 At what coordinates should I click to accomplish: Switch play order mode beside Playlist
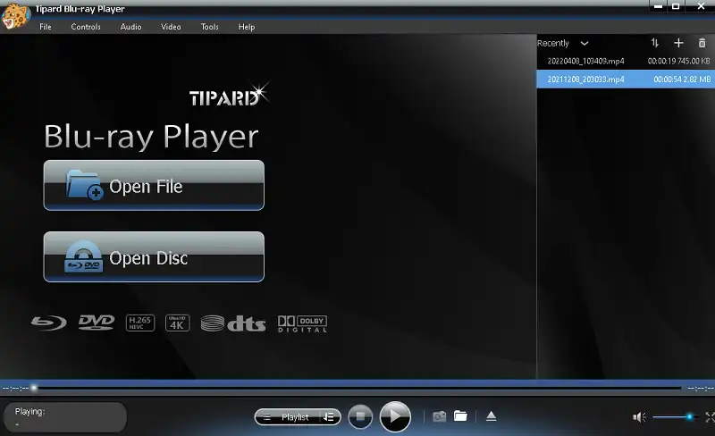tap(329, 417)
